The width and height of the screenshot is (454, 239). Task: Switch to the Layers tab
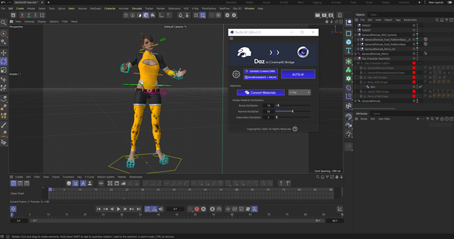(376, 114)
